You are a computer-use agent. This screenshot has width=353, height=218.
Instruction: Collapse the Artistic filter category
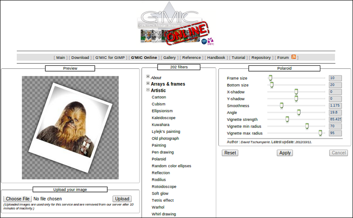pos(148,90)
